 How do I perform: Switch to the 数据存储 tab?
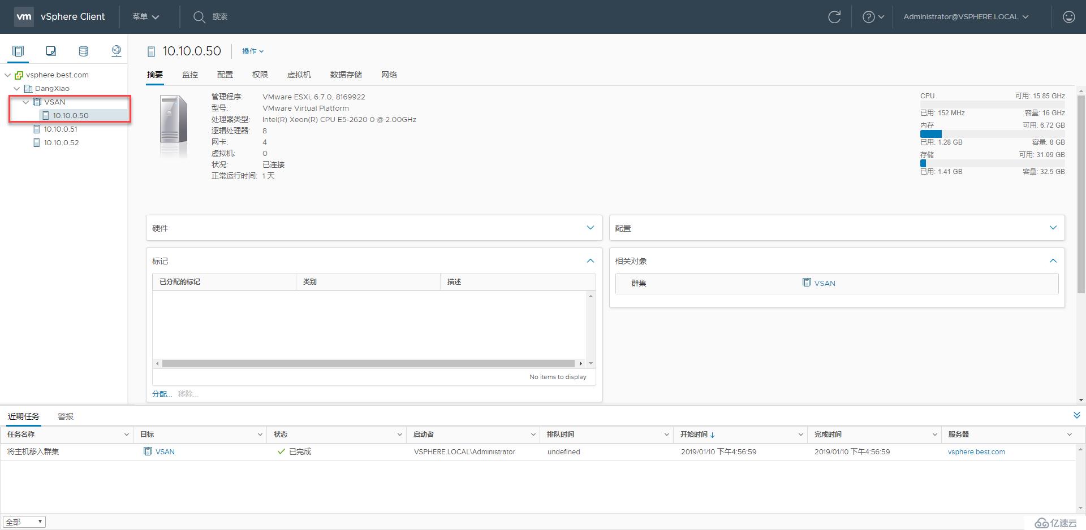coord(346,75)
